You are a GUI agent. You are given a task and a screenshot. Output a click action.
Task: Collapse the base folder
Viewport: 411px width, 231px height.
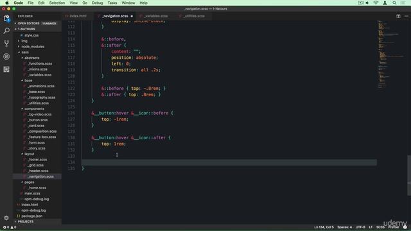[x=28, y=80]
